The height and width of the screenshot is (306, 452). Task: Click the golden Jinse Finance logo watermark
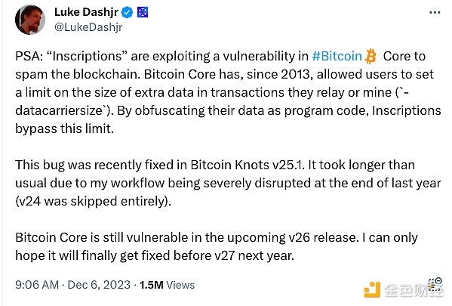(x=373, y=289)
